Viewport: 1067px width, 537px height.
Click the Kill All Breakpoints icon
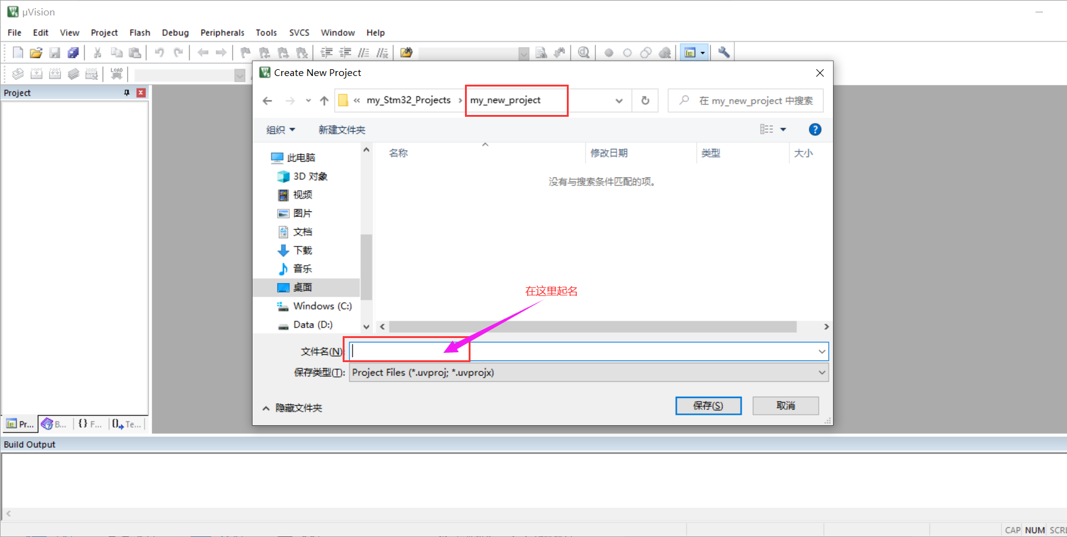point(664,53)
